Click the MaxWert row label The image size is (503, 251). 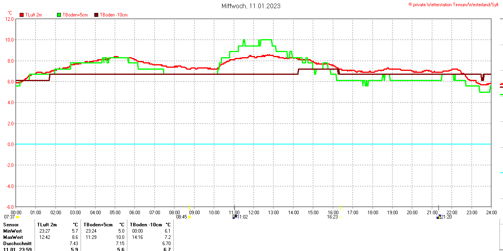[13, 237]
